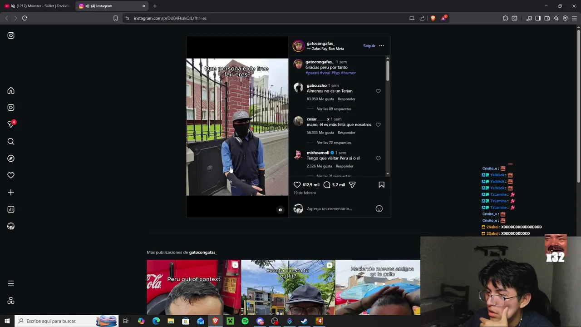Viewport: 581px width, 327px height.
Task: Like mishoamoli's comment
Action: pos(378,159)
